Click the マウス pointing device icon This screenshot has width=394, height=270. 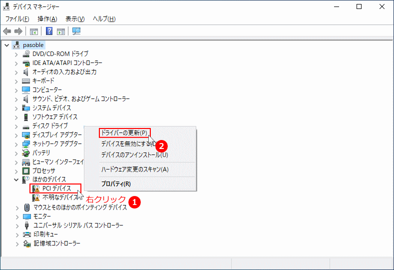coord(27,207)
